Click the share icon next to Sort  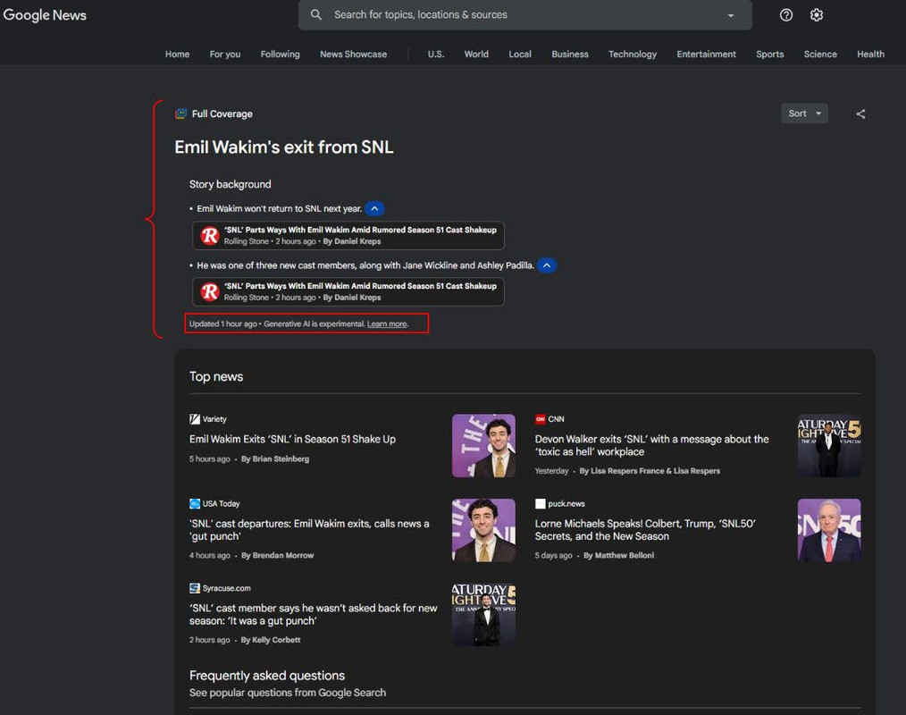click(x=860, y=114)
